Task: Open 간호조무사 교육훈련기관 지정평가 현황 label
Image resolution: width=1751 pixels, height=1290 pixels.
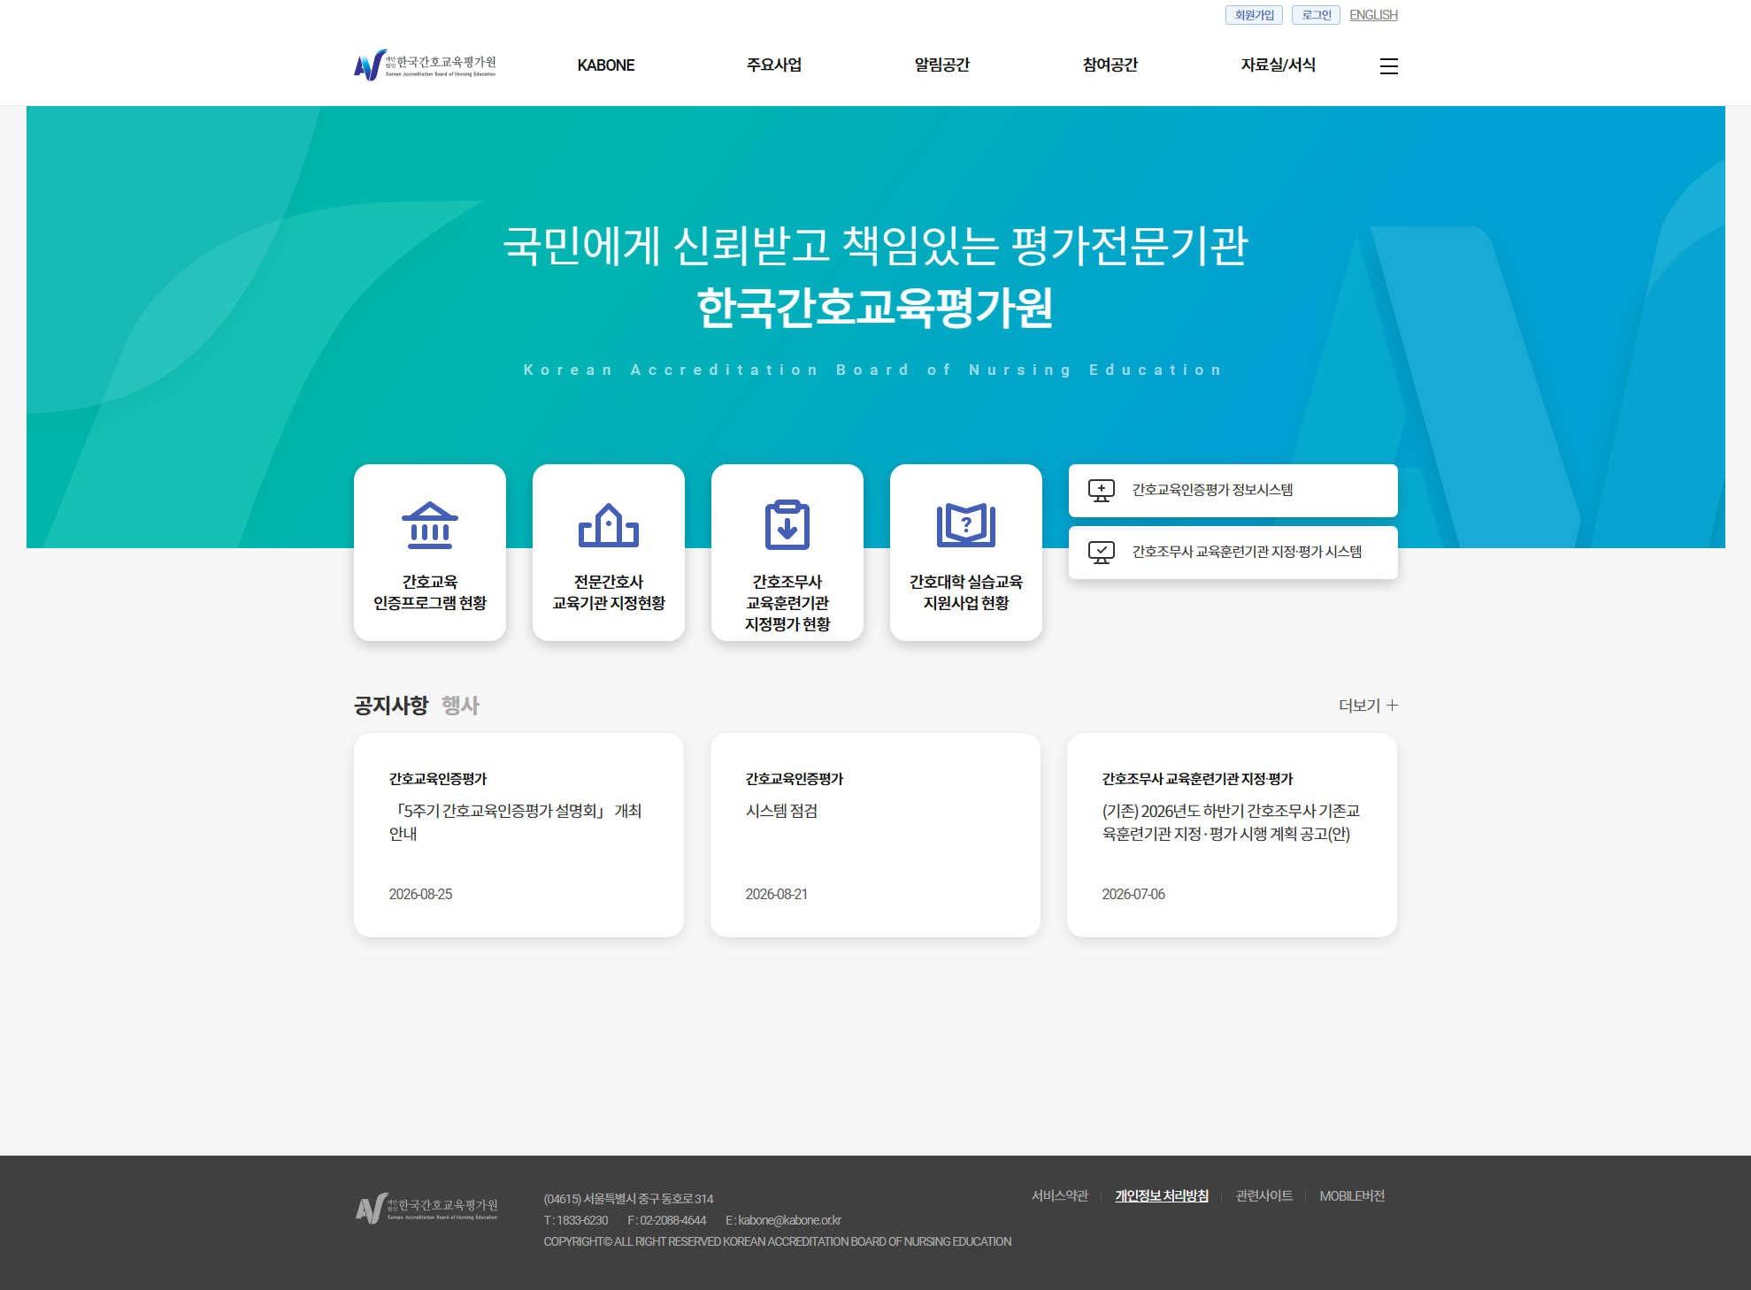Action: [787, 603]
